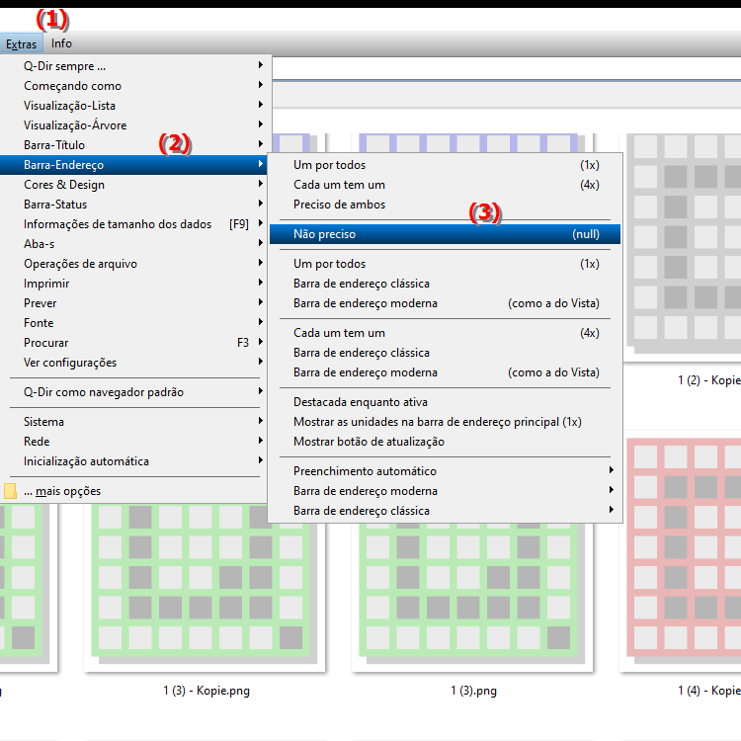
Task: Choose first 'Um por todos (1x)' option
Action: (446, 165)
